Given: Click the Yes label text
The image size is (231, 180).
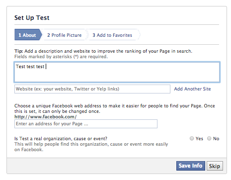Looking at the screenshot, I should [x=199, y=139].
